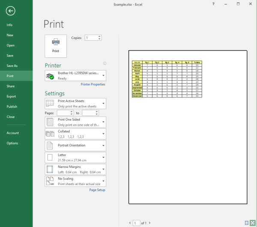Expand Print One Sided dropdown
Image resolution: width=257 pixels, height=227 pixels.
pyautogui.click(x=103, y=122)
